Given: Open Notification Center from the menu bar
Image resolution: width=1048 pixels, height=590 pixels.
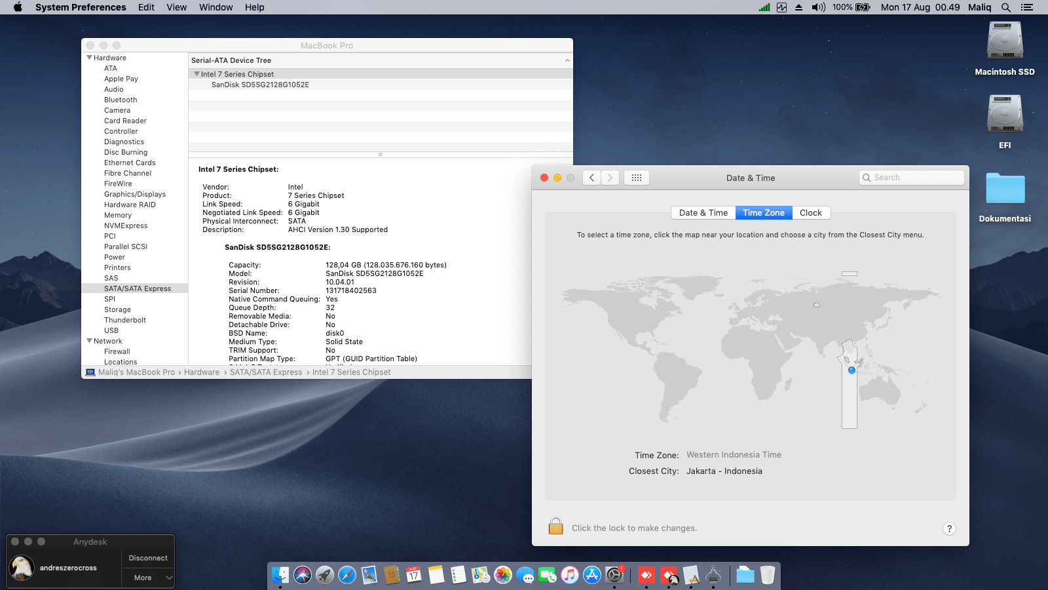Looking at the screenshot, I should [1027, 7].
